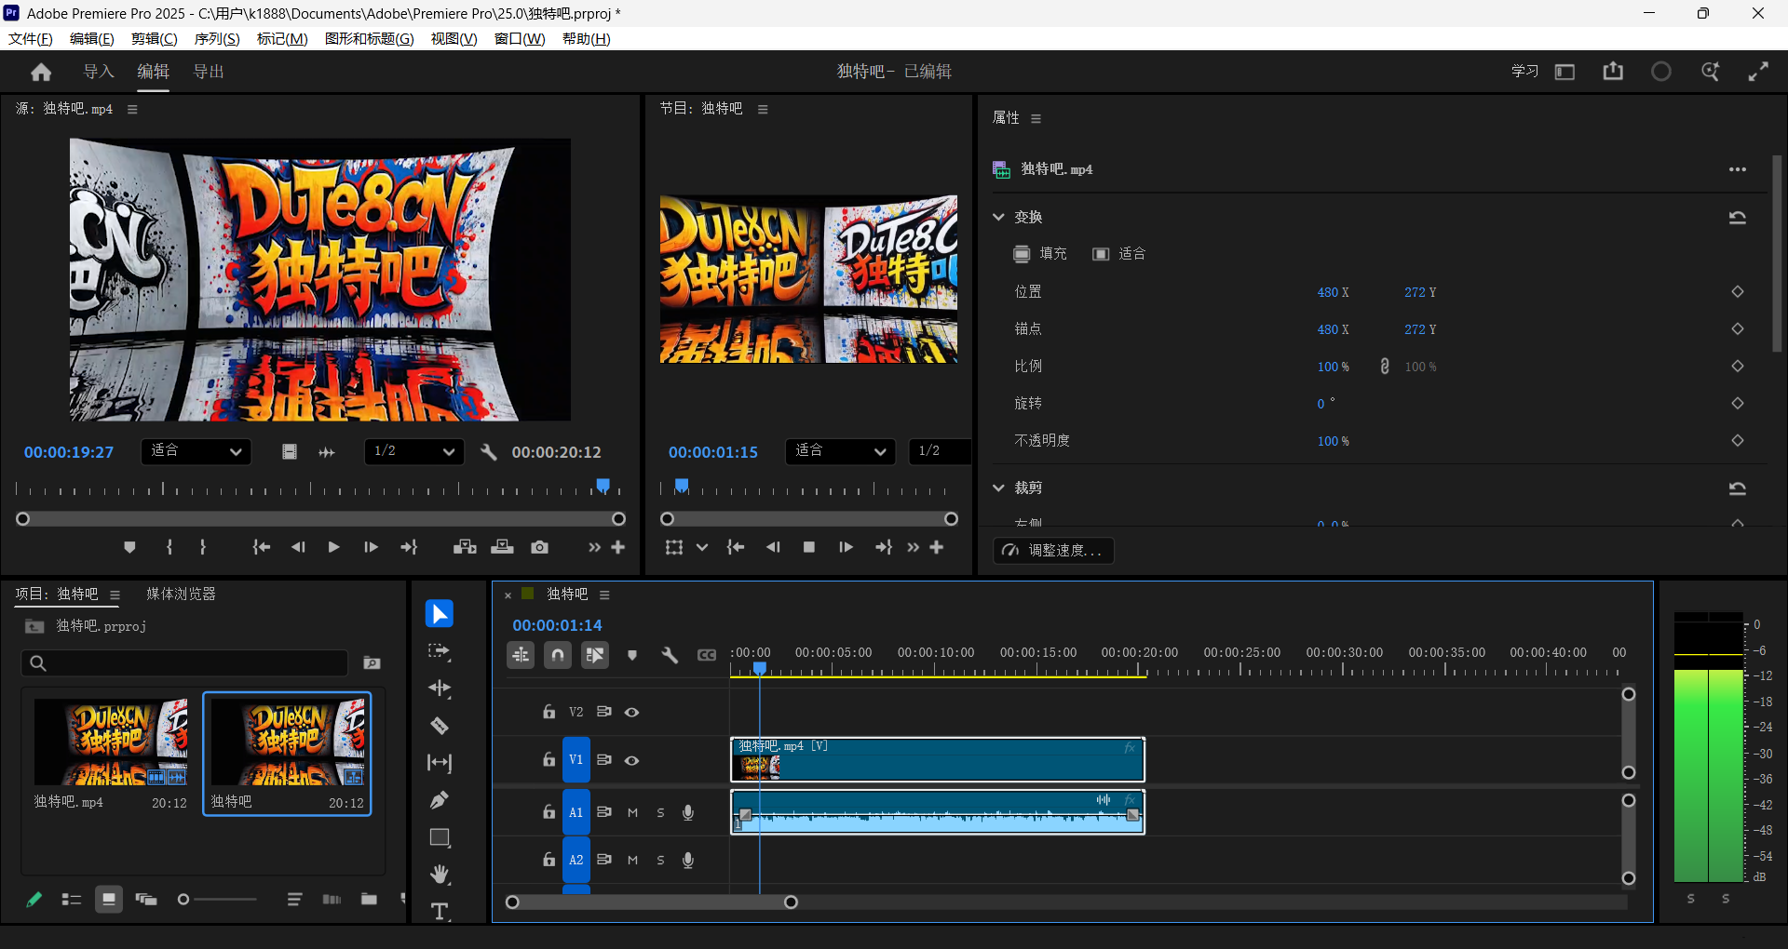
Task: Select the Razor tool
Action: coord(439,726)
